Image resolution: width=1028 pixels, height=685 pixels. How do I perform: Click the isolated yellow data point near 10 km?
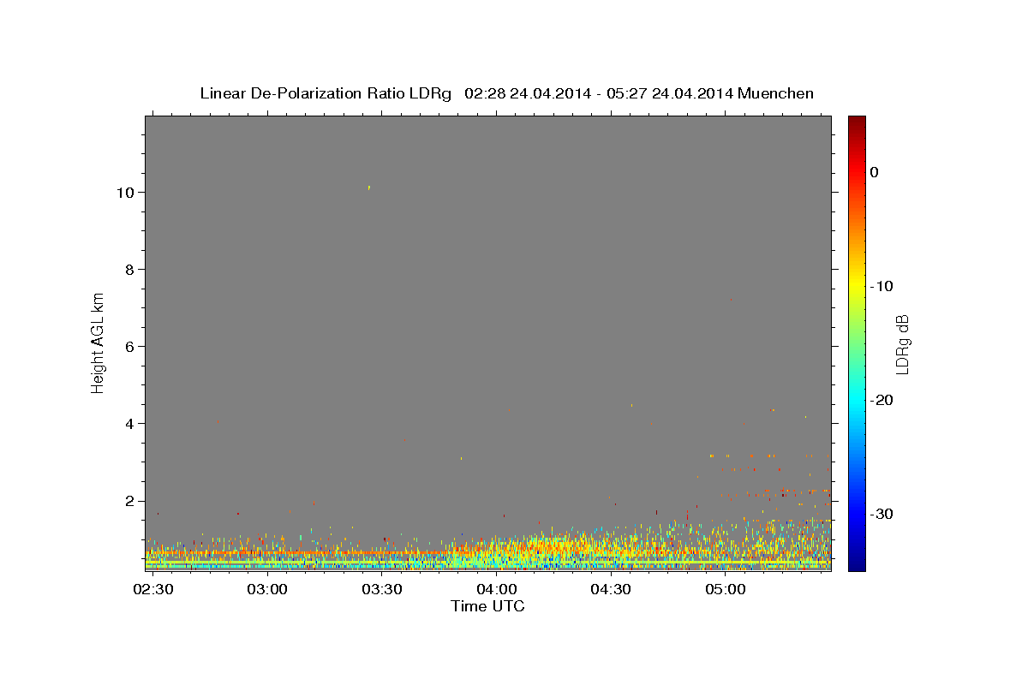pyautogui.click(x=369, y=187)
